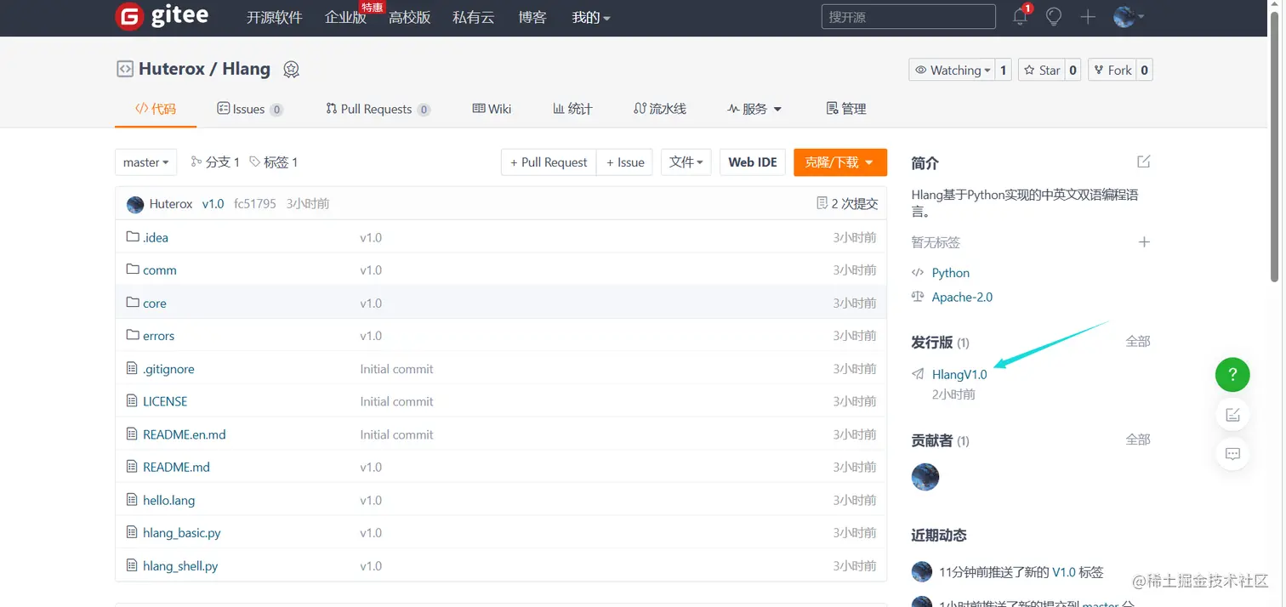This screenshot has width=1286, height=607.
Task: Click the Huterox owner link in the title
Action: [x=172, y=69]
